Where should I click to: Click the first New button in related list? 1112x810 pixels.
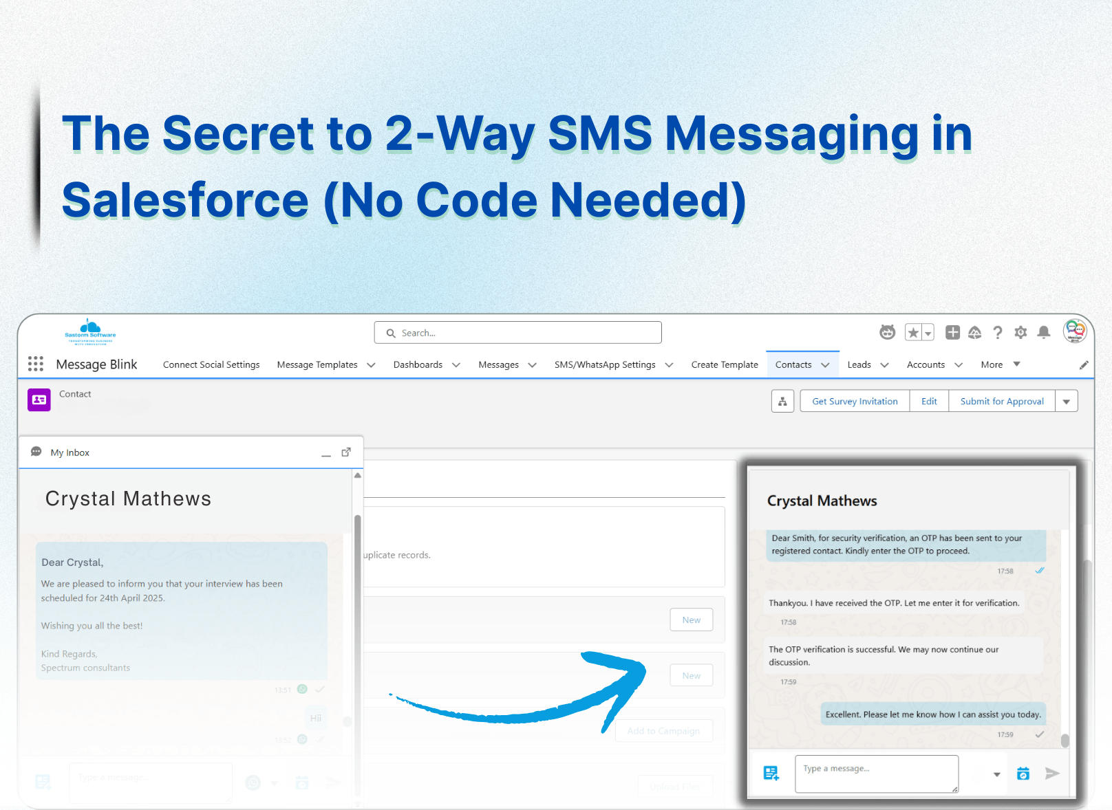pos(692,620)
